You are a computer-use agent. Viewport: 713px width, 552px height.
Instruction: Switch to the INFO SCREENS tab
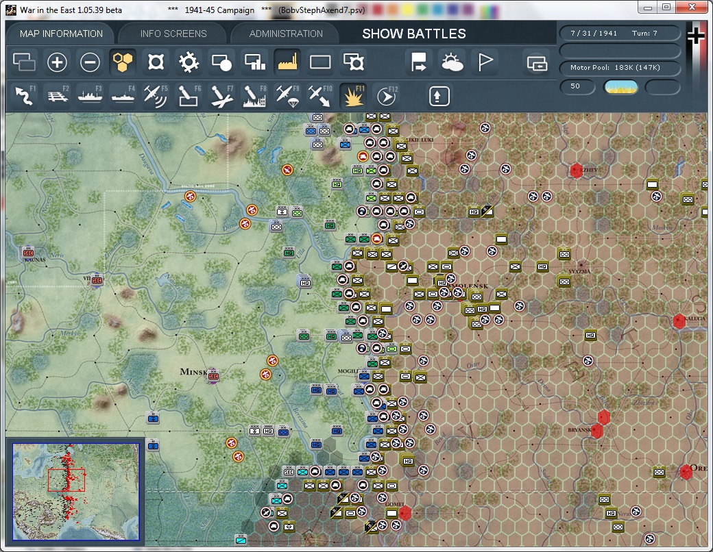pyautogui.click(x=173, y=34)
